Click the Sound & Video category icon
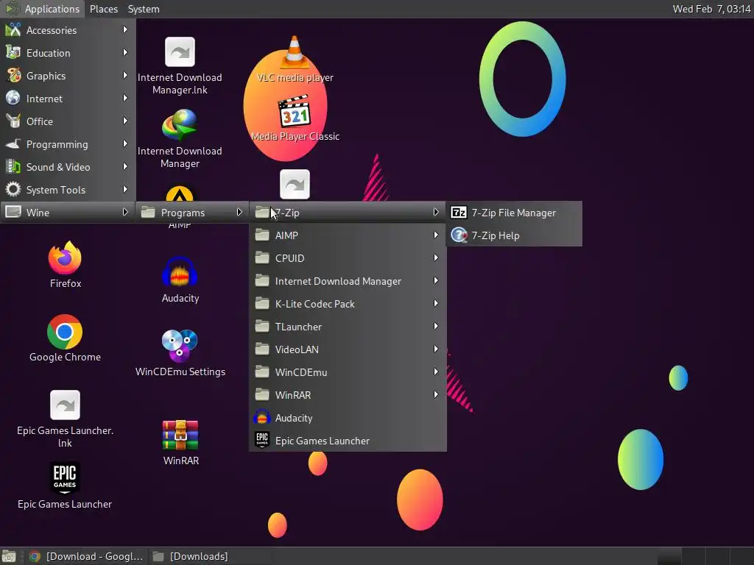The image size is (754, 565). coord(13,167)
